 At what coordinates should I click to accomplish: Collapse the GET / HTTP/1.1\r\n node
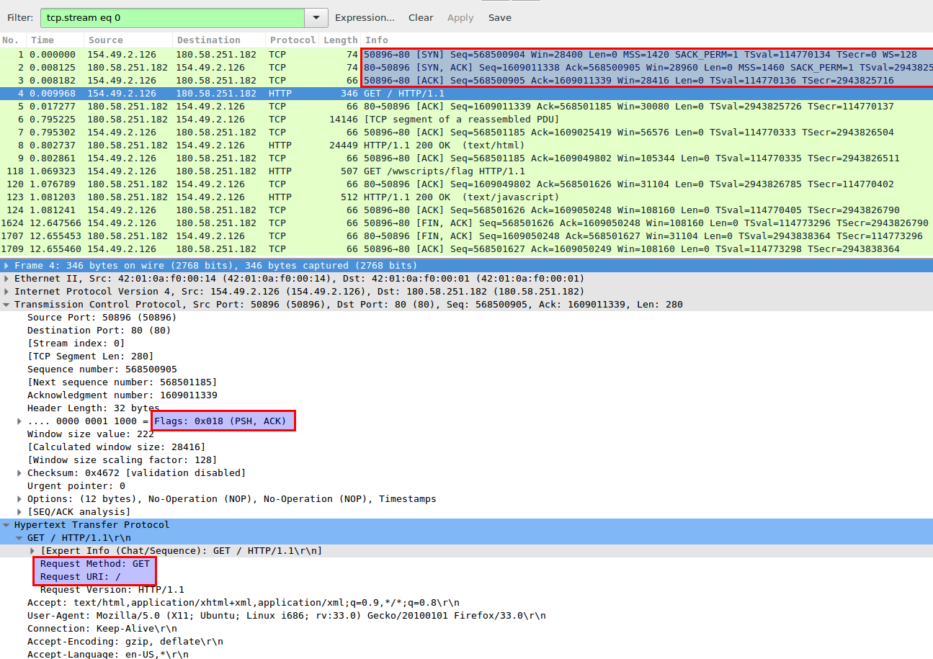(x=19, y=538)
